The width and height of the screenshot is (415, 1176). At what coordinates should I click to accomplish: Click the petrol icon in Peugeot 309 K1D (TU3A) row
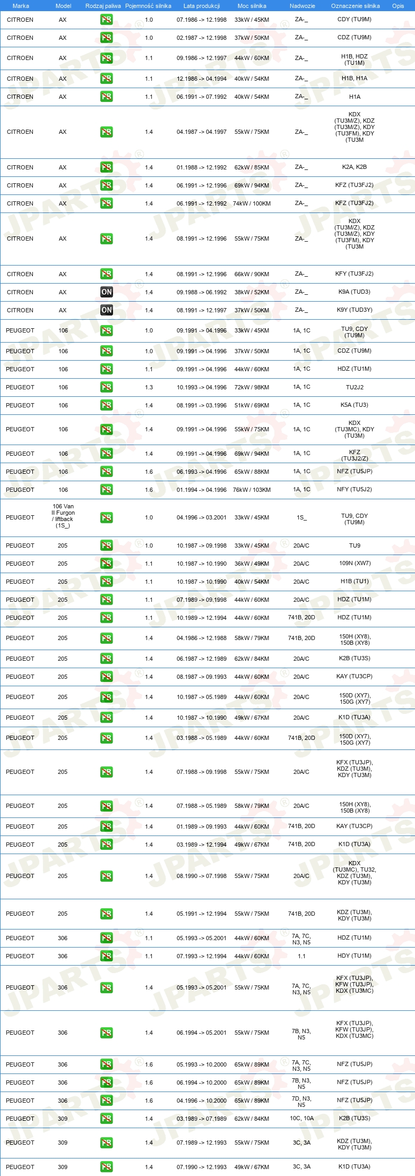tap(107, 1167)
